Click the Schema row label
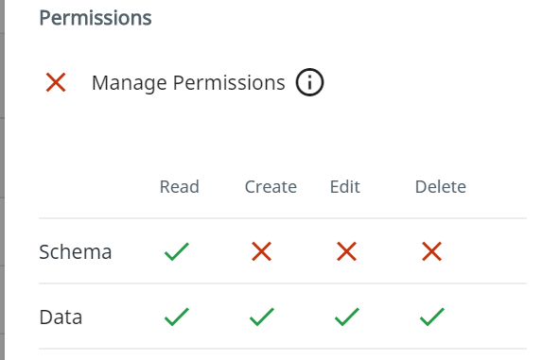Image resolution: width=560 pixels, height=360 pixels. coord(76,252)
